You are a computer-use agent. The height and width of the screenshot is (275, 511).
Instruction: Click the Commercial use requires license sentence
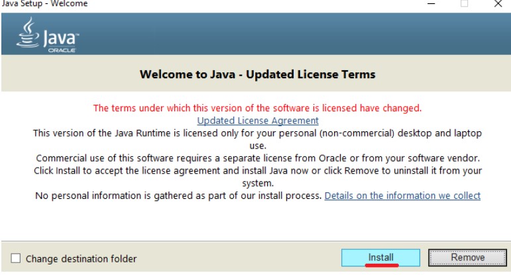click(257, 158)
